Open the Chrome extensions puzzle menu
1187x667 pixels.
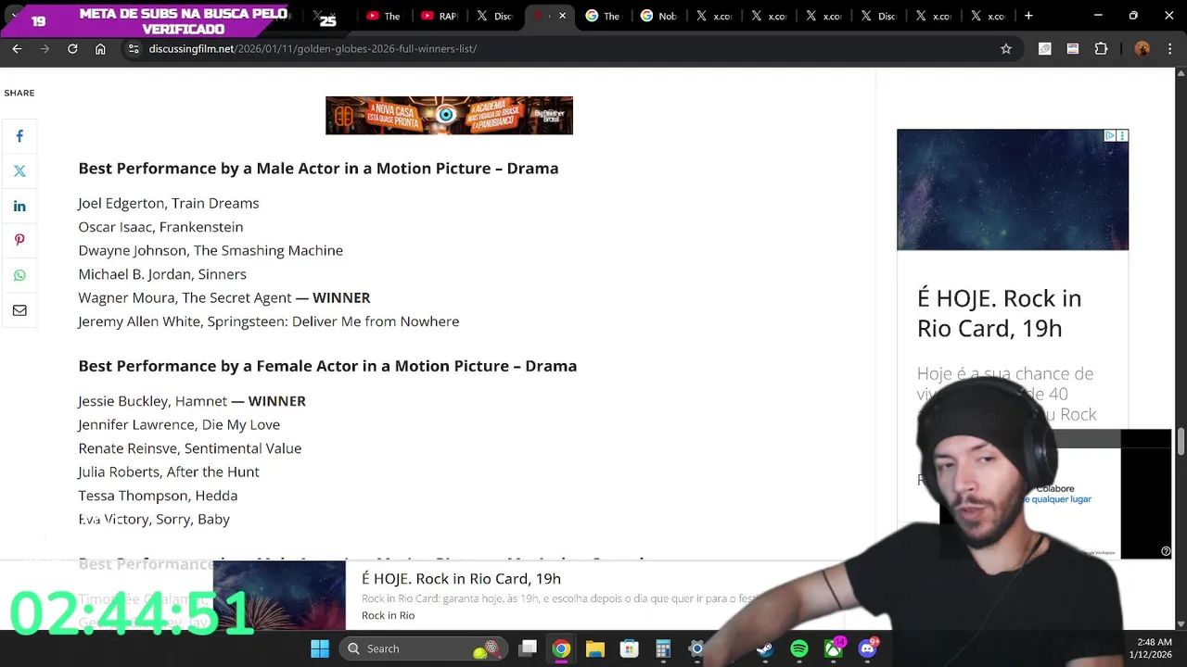(x=1101, y=48)
